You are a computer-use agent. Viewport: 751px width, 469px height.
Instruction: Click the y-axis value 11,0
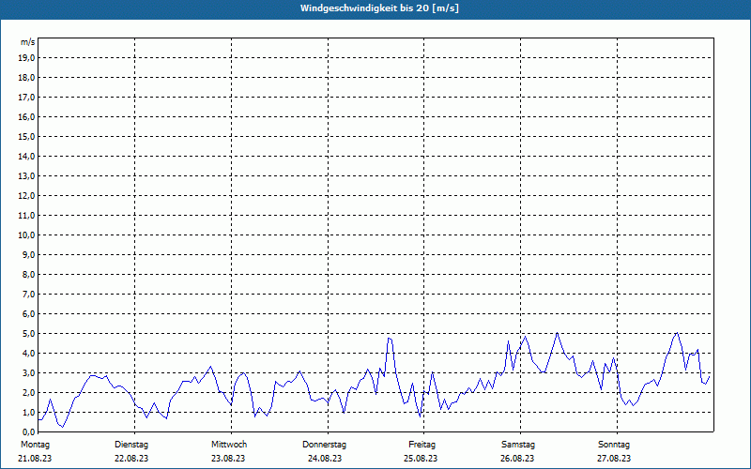(x=26, y=216)
